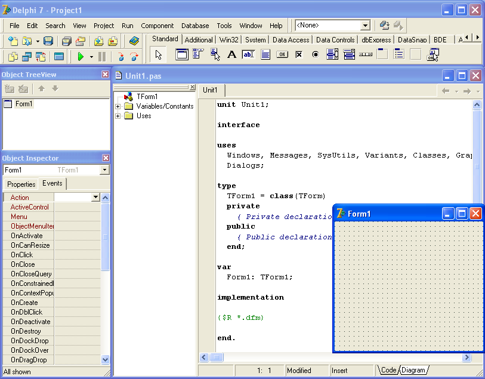
Task: Select the Button component icon
Action: pos(282,55)
